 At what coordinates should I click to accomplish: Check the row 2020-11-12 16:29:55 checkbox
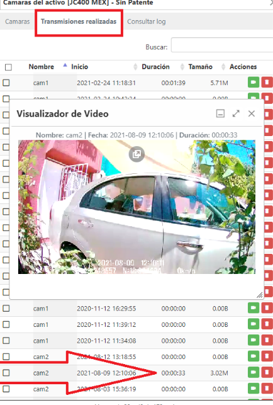tap(6, 308)
